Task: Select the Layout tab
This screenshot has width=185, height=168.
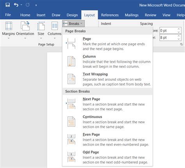Action: [x=89, y=15]
